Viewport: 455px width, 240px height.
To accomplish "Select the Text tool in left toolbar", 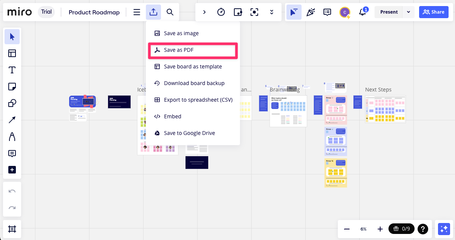I will click(x=12, y=70).
